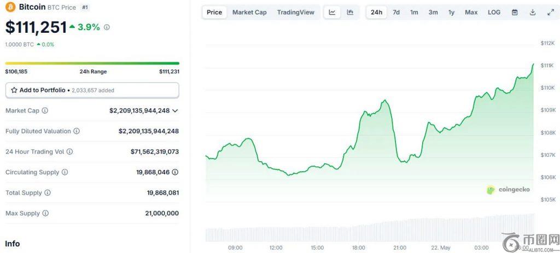Show Market Cap info tooltip icon
This screenshot has height=253, width=560.
point(45,110)
